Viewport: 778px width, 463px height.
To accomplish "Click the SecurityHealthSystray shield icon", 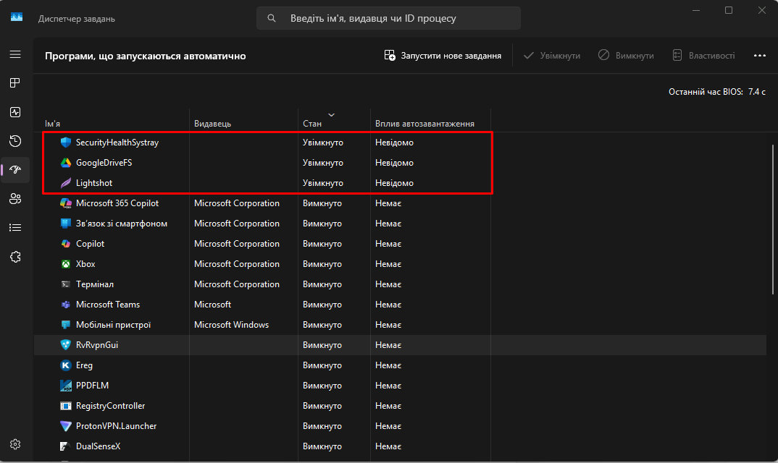I will click(x=65, y=143).
